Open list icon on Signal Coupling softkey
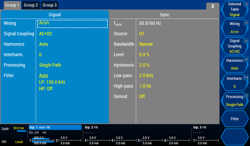 [x=246, y=41]
